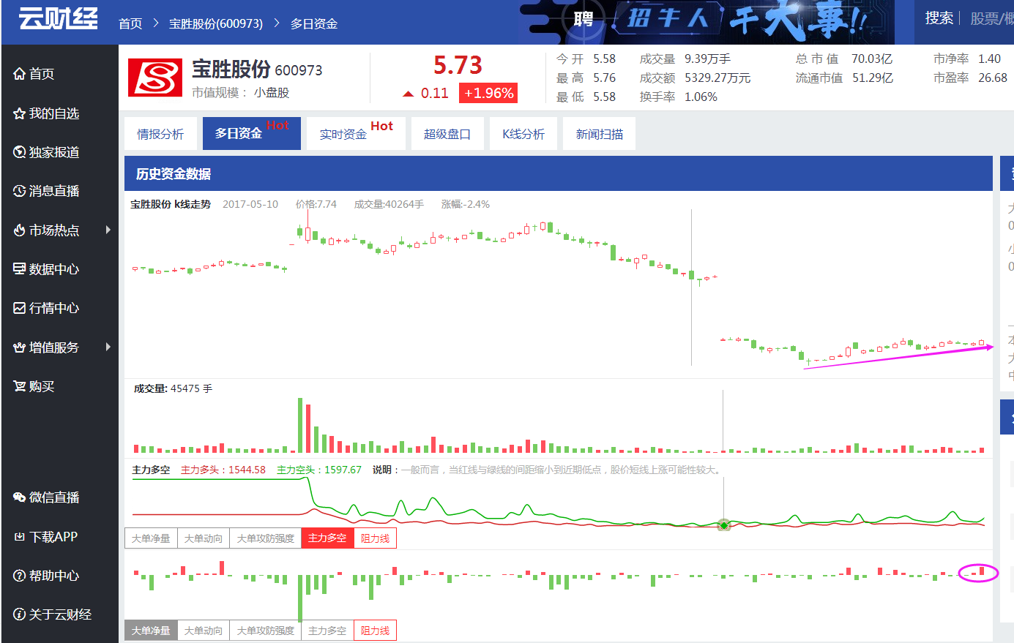Click the 历史资金数据 panel header

[559, 174]
